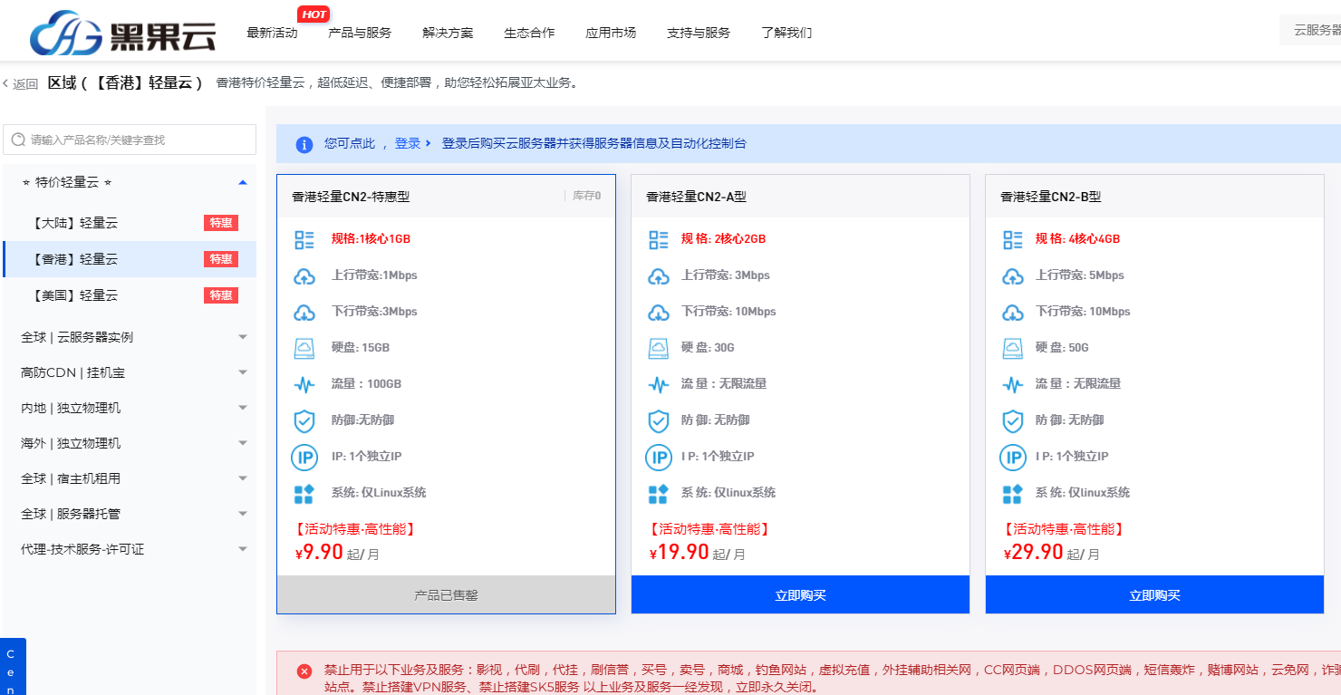Viewport: 1341px width, 695px height.
Task: Click the shield defense icon on CN2-B型 card
Action: (1013, 420)
